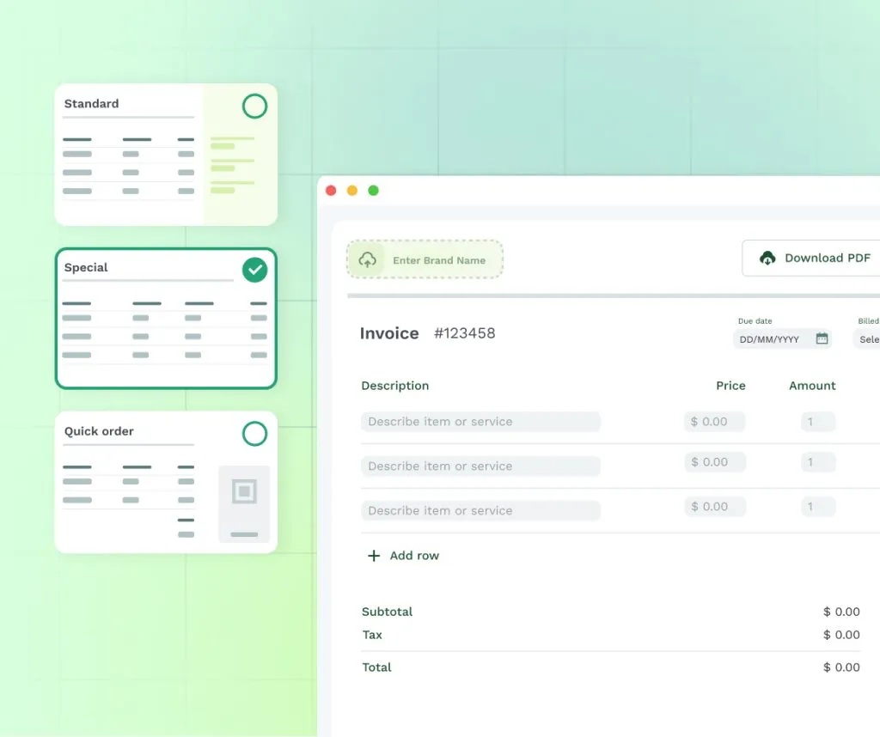Click the cloud upload icon beside Enter Brand Name
Screen dimensions: 880x737
click(x=367, y=259)
